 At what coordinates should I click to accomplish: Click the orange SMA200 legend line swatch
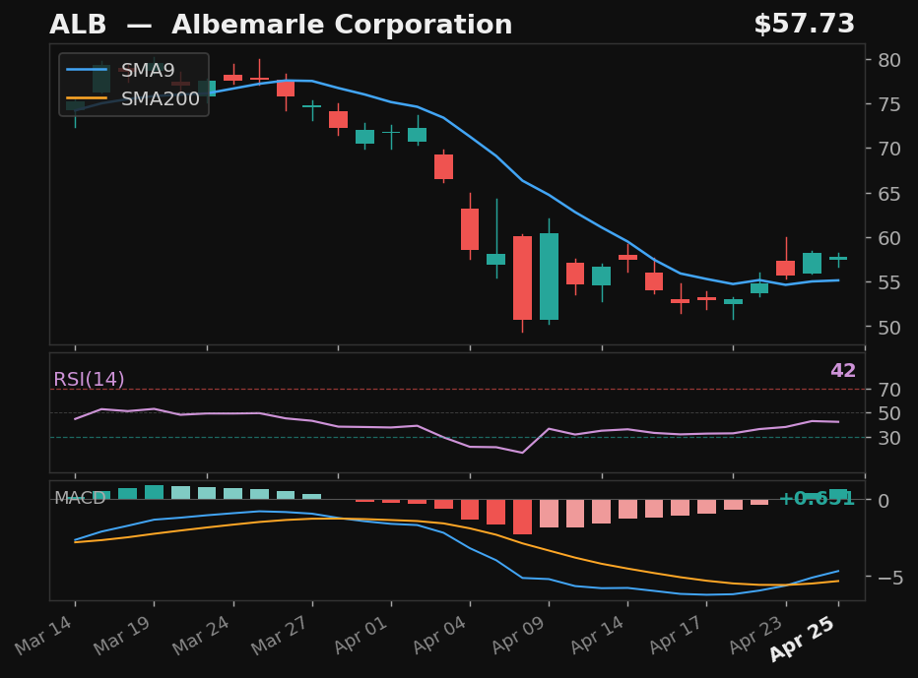click(x=87, y=98)
